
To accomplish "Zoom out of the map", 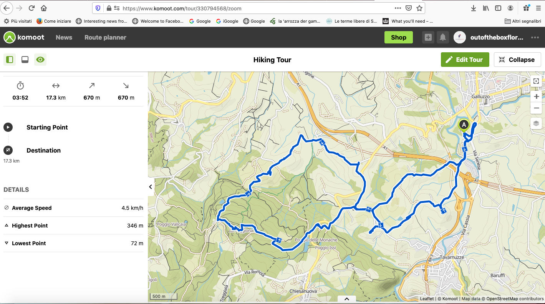I will [537, 108].
